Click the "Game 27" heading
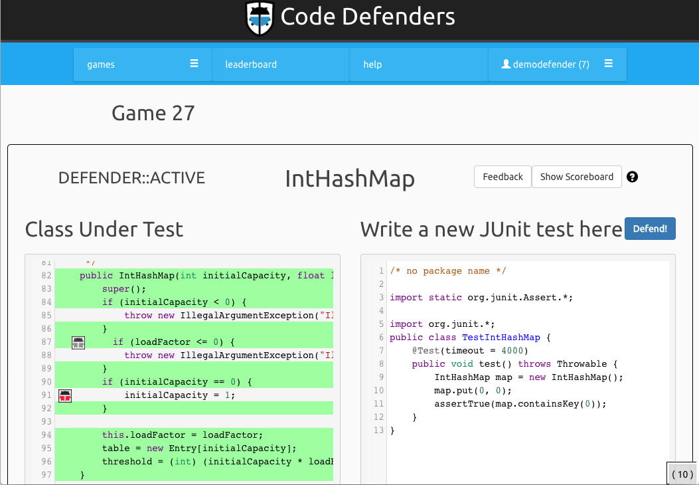Screen dimensions: 699x485 click(153, 114)
